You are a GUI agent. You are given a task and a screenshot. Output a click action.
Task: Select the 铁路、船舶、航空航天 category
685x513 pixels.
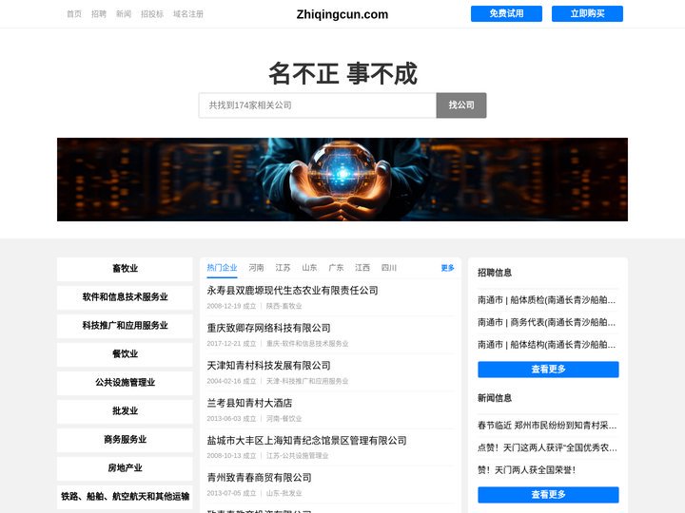[x=125, y=497]
